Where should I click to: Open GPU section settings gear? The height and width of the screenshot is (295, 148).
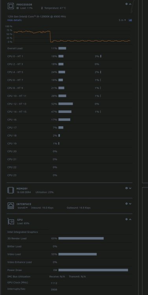pos(126,219)
